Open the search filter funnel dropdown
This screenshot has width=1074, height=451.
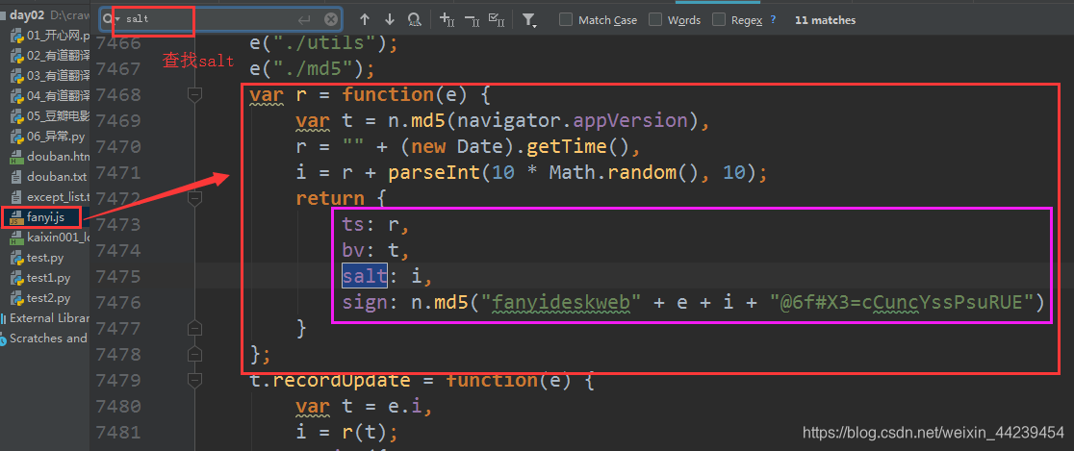(x=529, y=20)
